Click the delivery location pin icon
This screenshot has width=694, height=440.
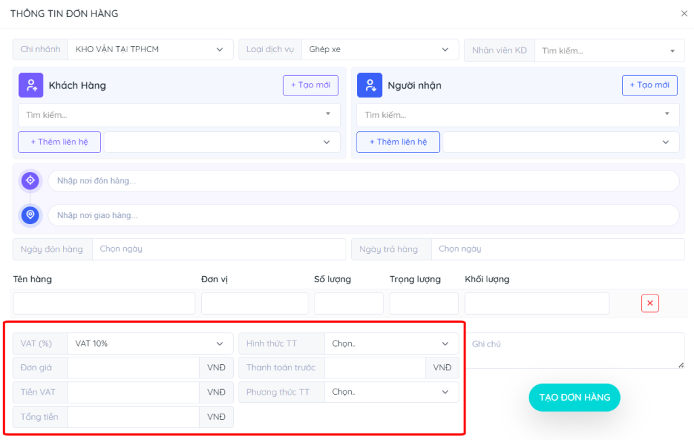point(30,215)
